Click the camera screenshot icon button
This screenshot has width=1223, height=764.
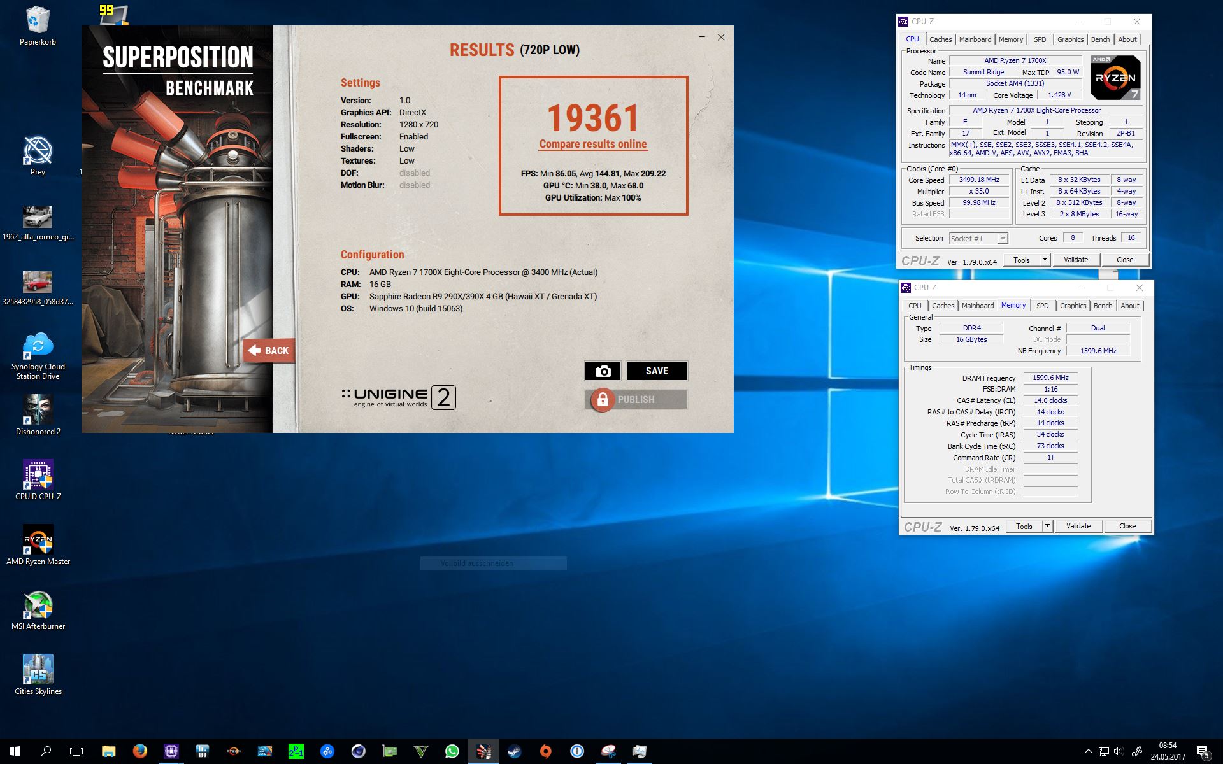tap(603, 371)
